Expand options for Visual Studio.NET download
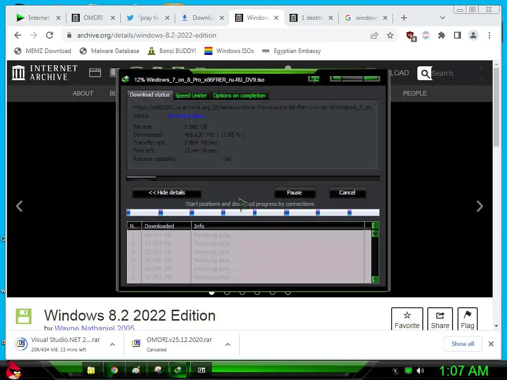This screenshot has width=507, height=380. (x=112, y=344)
